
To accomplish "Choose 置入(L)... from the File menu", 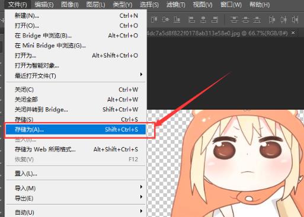I will pyautogui.click(x=76, y=174).
